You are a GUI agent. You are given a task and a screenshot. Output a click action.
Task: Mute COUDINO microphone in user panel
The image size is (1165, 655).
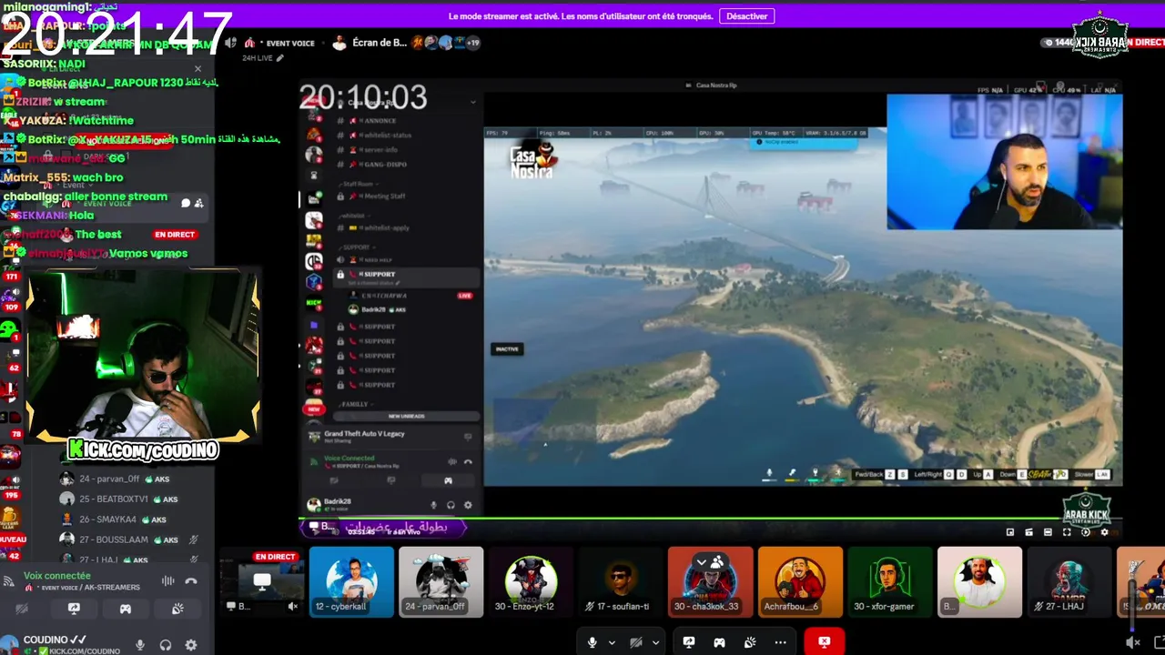pos(140,645)
